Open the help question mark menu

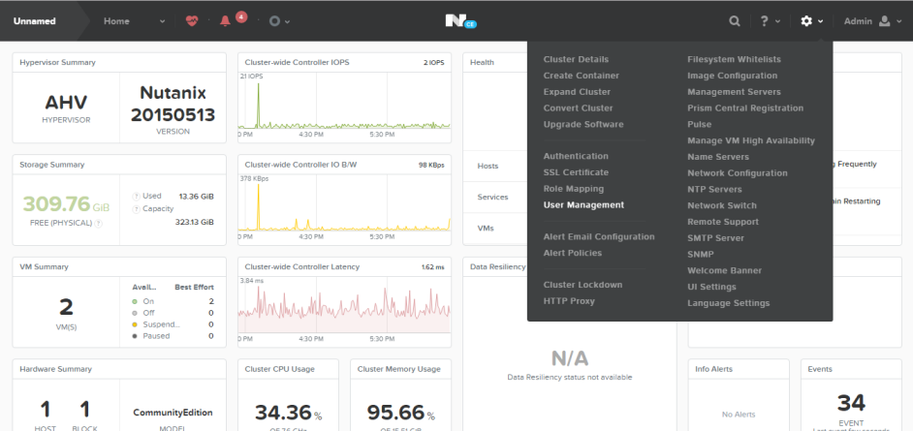(765, 21)
